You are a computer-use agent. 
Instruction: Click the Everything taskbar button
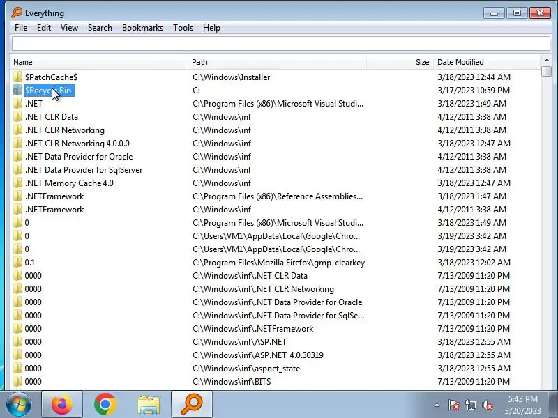pyautogui.click(x=192, y=404)
